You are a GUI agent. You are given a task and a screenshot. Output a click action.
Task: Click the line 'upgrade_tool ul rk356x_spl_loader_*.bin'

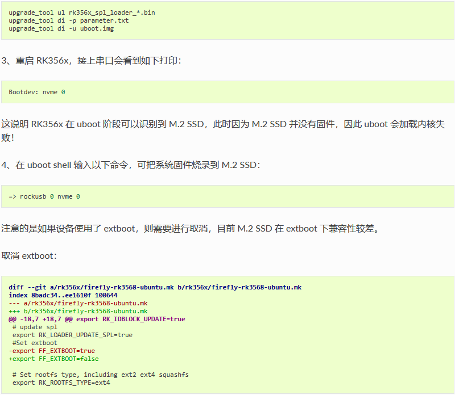(82, 12)
